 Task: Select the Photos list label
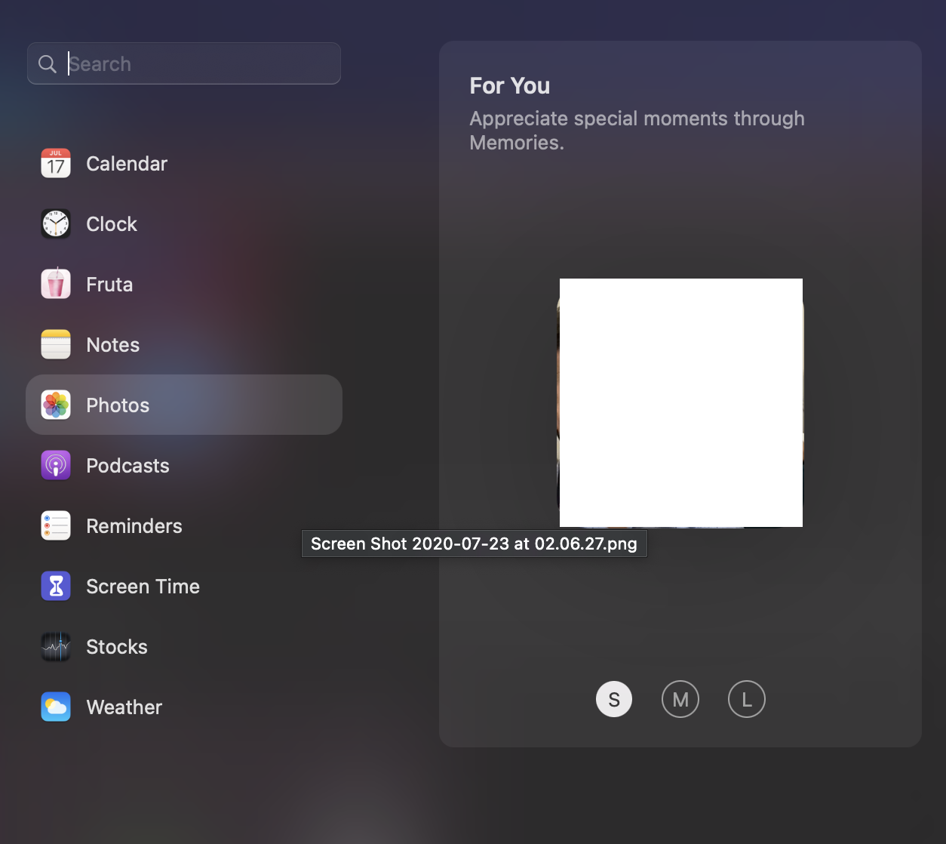pos(118,405)
